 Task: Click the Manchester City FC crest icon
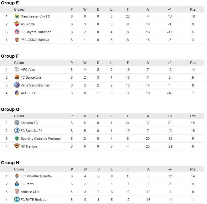[17, 16]
